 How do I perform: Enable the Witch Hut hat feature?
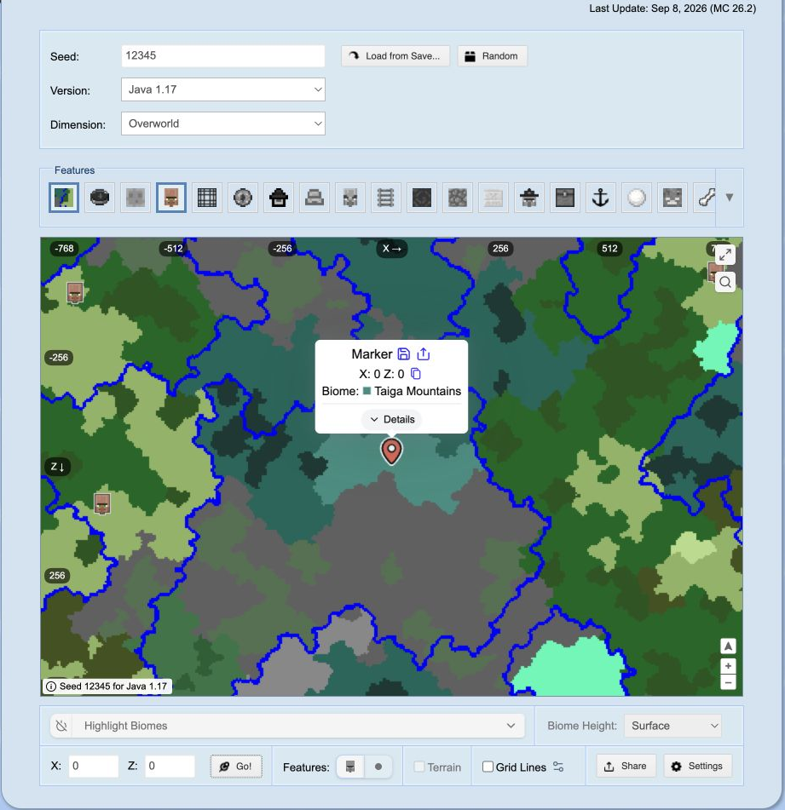point(529,198)
